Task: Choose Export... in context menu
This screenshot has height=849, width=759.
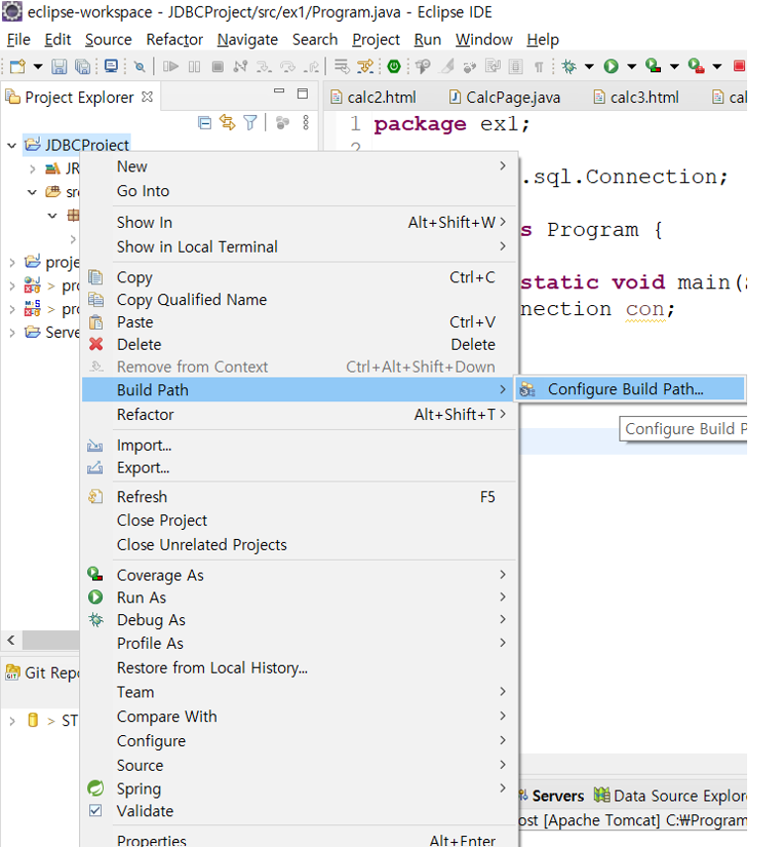Action: click(x=299, y=468)
